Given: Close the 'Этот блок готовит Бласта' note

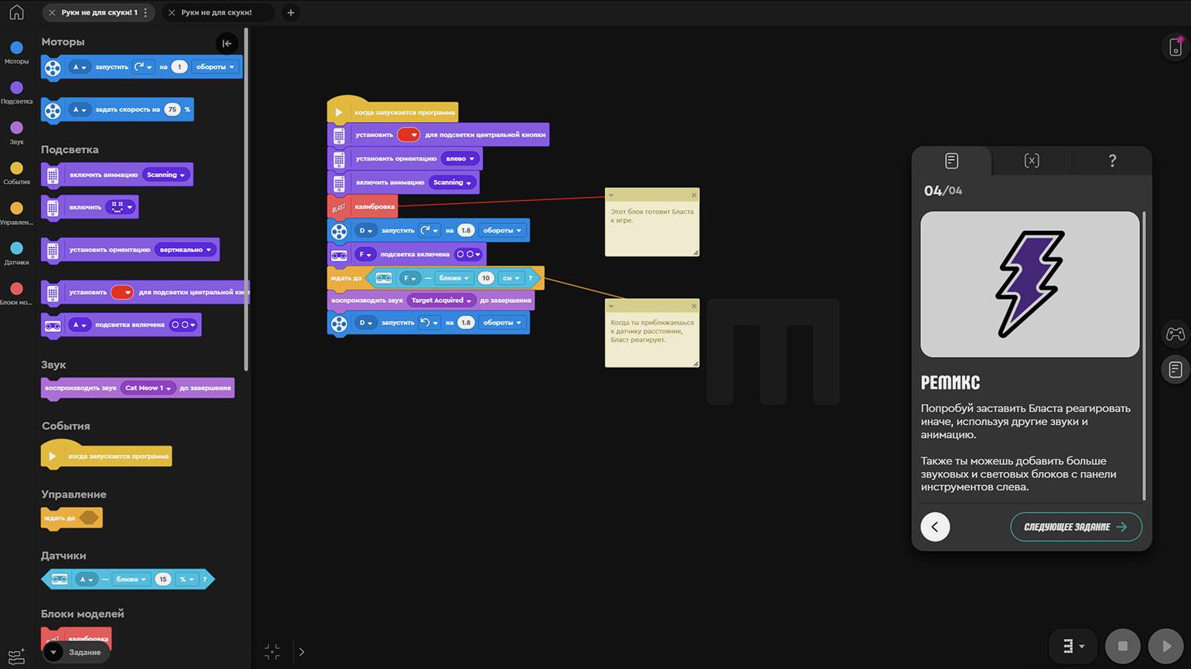Looking at the screenshot, I should pos(694,195).
